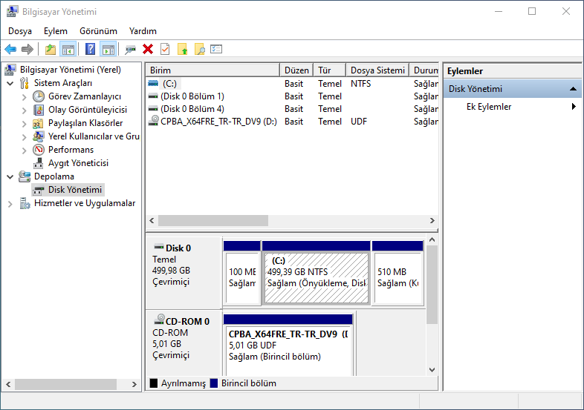Click the Depolama storage icon
The width and height of the screenshot is (584, 410).
tap(25, 176)
